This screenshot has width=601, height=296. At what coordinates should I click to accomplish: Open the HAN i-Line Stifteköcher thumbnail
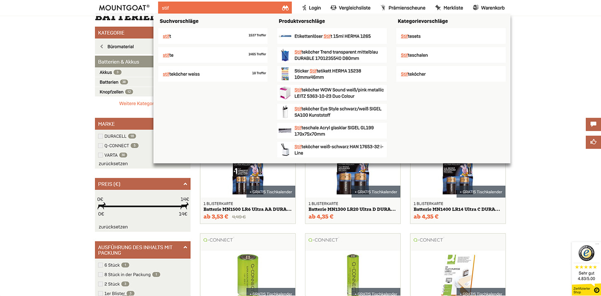point(285,149)
